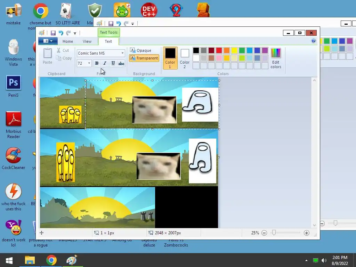This screenshot has height=267, width=356.
Task: Pick the yellow color swatch
Action: tap(234, 50)
